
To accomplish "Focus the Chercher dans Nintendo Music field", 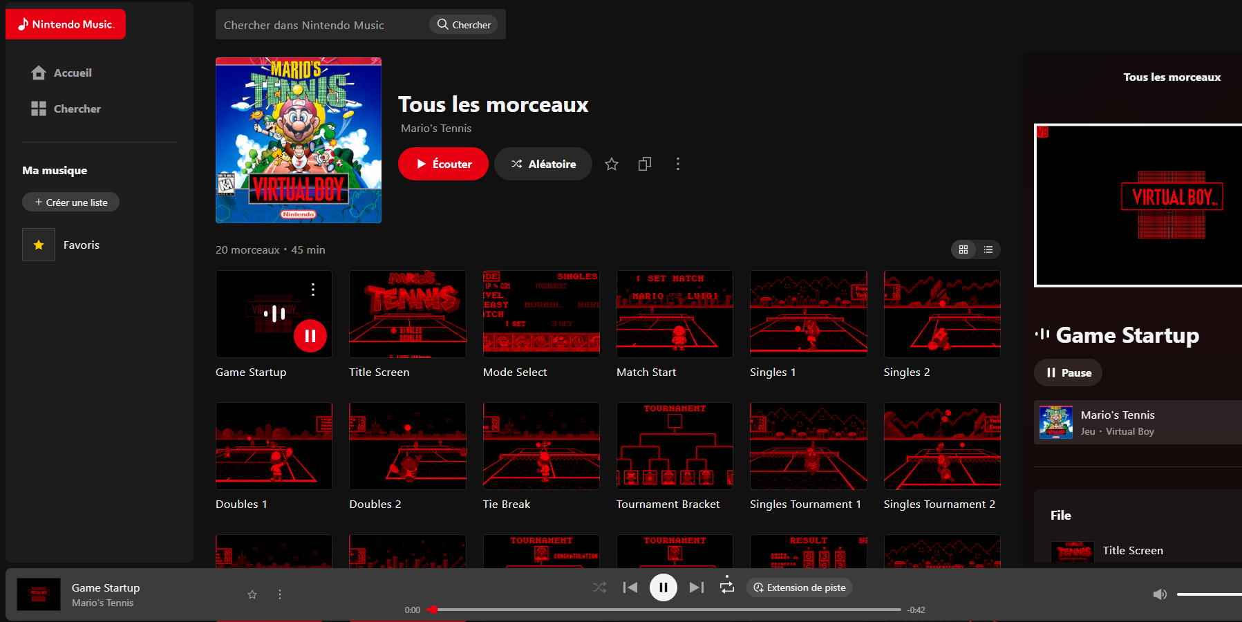I will 322,25.
